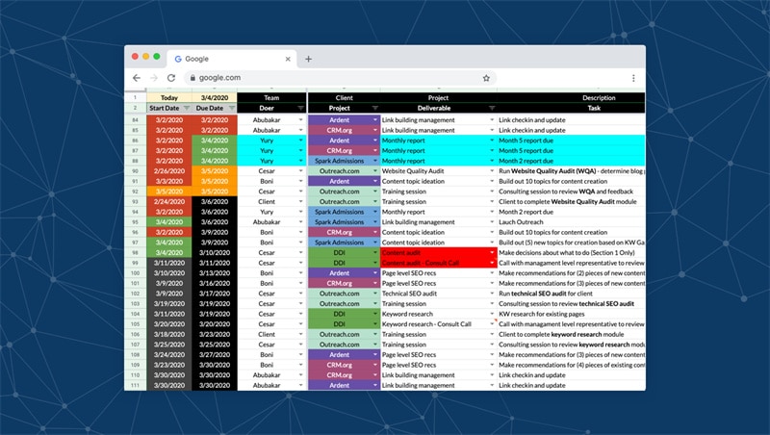Select 'Technical SEO audit' cell
The height and width of the screenshot is (435, 770).
coord(439,294)
